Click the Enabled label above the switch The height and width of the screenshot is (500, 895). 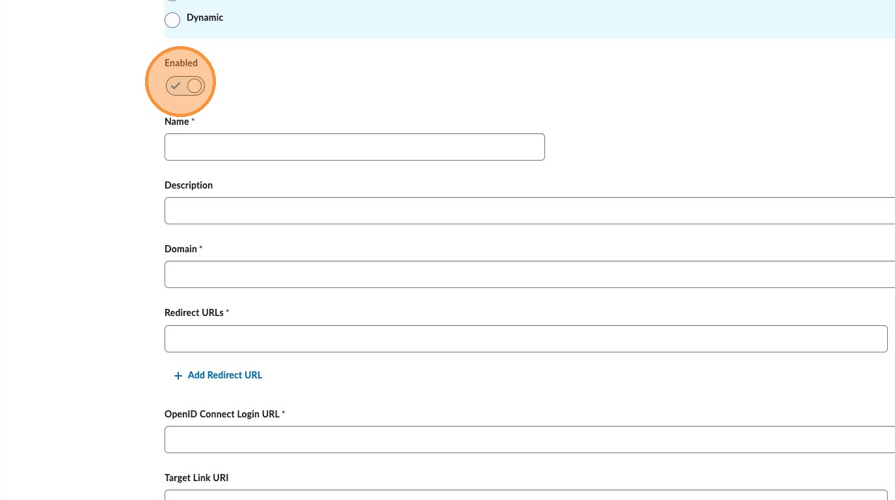[x=181, y=63]
